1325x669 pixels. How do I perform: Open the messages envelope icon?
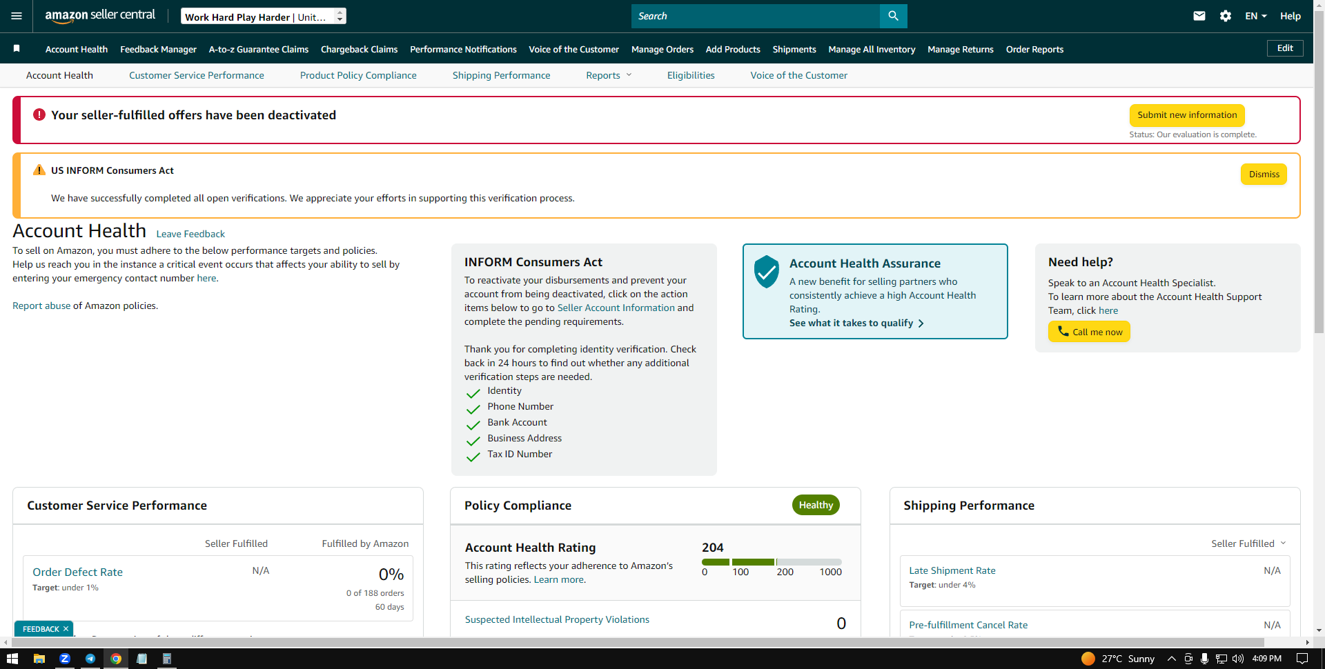point(1199,16)
